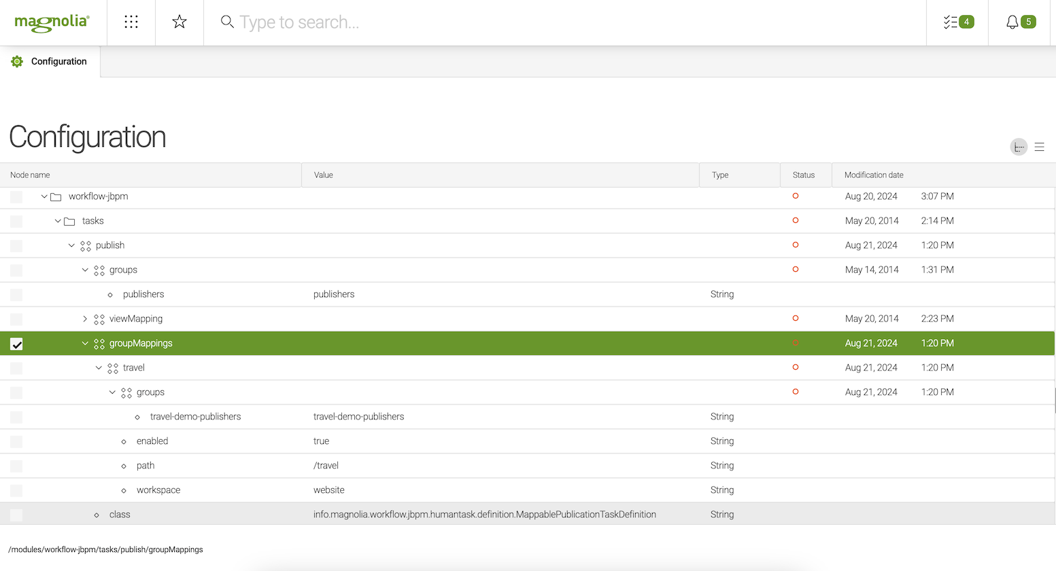This screenshot has height=571, width=1056.
Task: Select checkbox for tasks row
Action: coord(16,222)
